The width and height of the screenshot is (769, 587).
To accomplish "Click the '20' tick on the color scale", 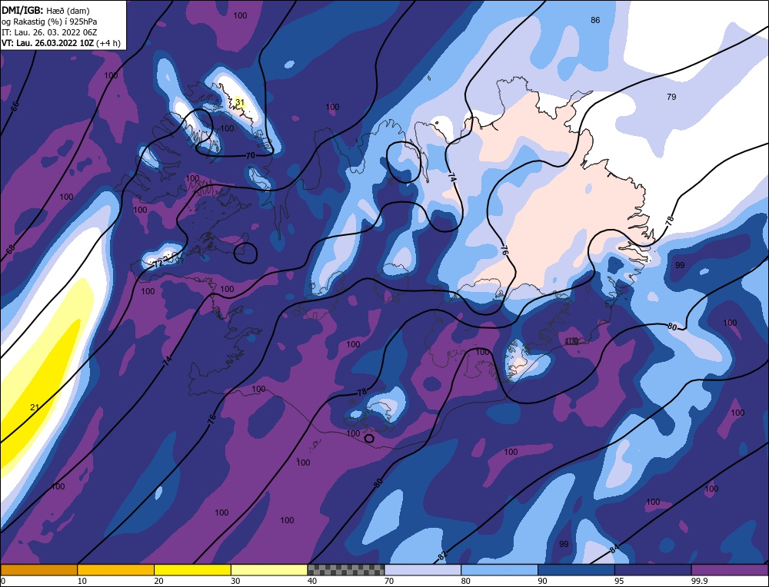I will coord(159,581).
